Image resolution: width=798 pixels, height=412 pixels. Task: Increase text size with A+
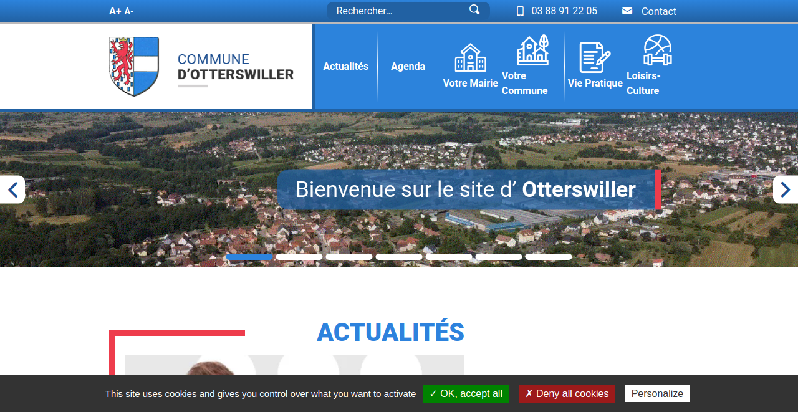[x=115, y=11]
